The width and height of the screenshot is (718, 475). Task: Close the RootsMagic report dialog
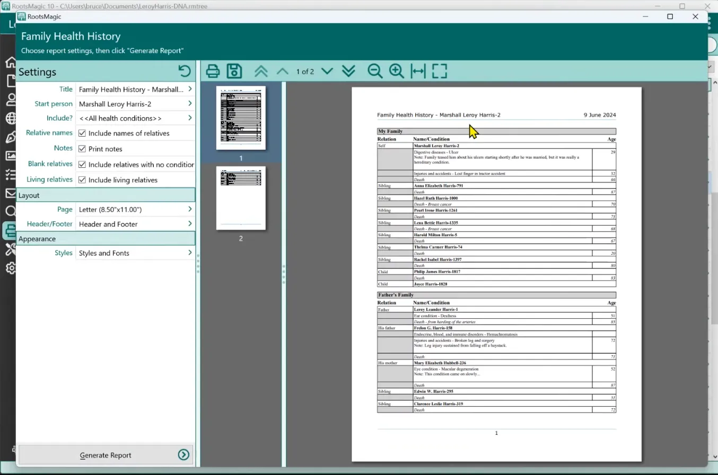[x=695, y=16]
